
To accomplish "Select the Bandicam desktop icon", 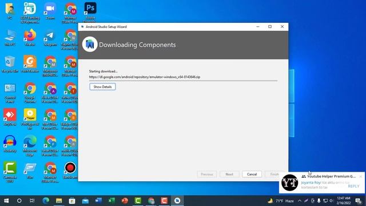I will click(70, 171).
